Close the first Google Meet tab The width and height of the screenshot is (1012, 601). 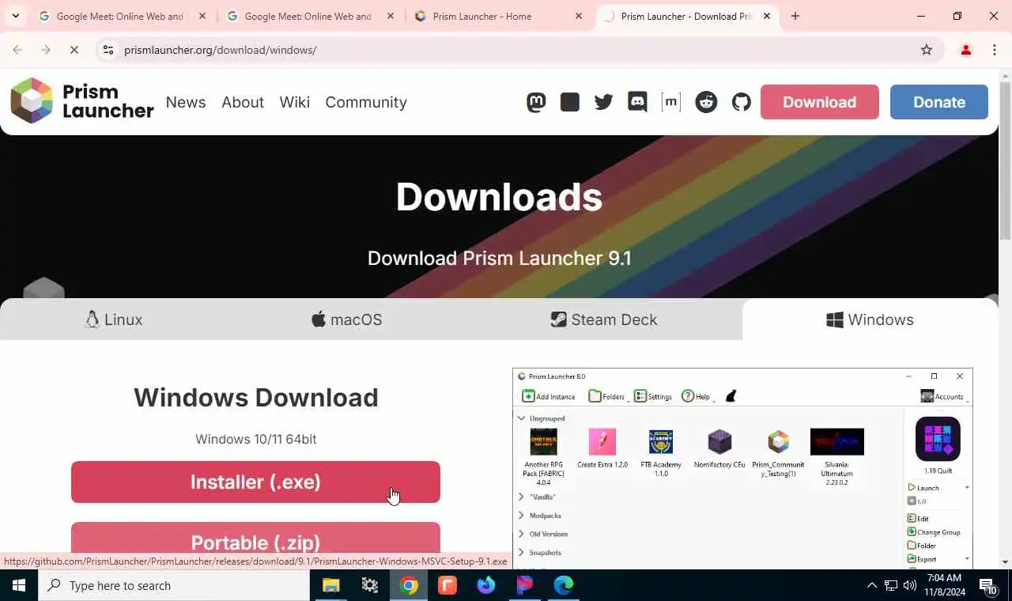(202, 16)
